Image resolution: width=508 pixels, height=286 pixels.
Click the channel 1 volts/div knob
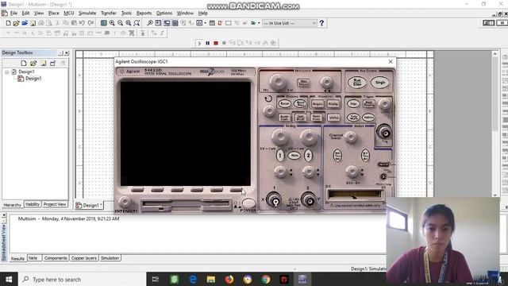tap(280, 137)
